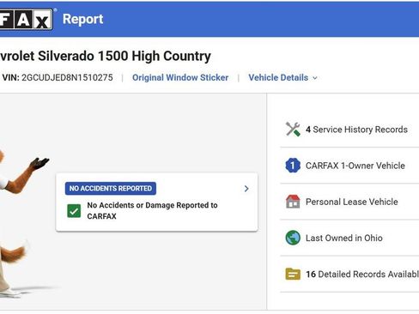Open 4 Service History Records
419x314 pixels.
coord(356,130)
